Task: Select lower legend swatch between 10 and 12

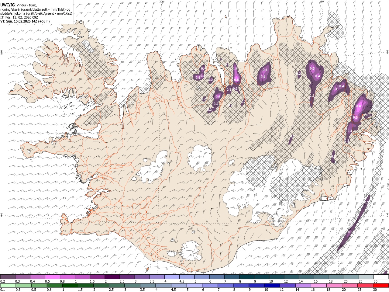Action: 273,285
